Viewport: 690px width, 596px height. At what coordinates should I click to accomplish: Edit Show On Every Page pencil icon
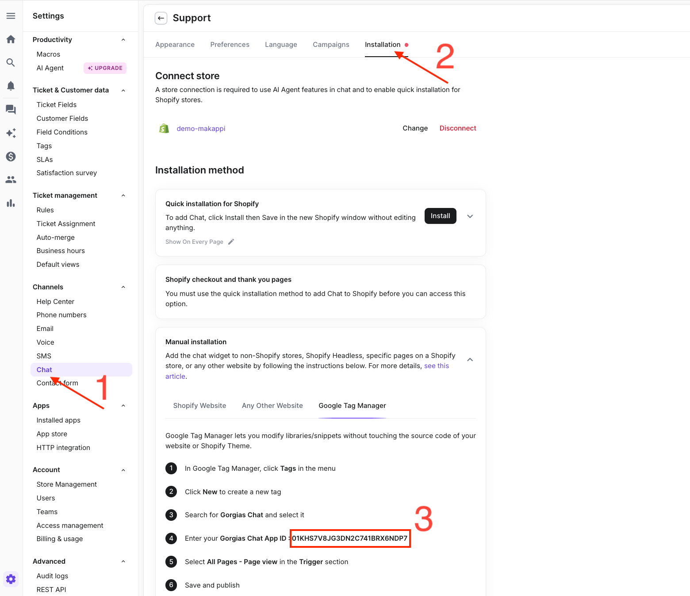click(231, 242)
